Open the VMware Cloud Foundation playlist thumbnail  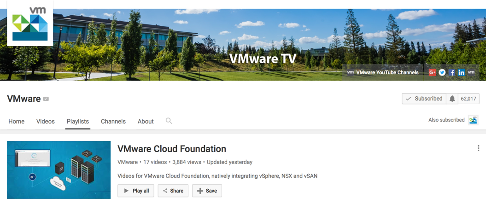(59, 170)
